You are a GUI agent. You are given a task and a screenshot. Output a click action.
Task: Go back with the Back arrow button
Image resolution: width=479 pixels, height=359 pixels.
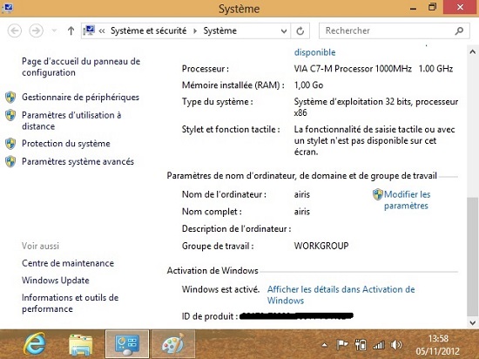point(14,30)
